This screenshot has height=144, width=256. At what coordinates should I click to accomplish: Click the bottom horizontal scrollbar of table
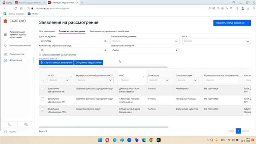coord(104,127)
